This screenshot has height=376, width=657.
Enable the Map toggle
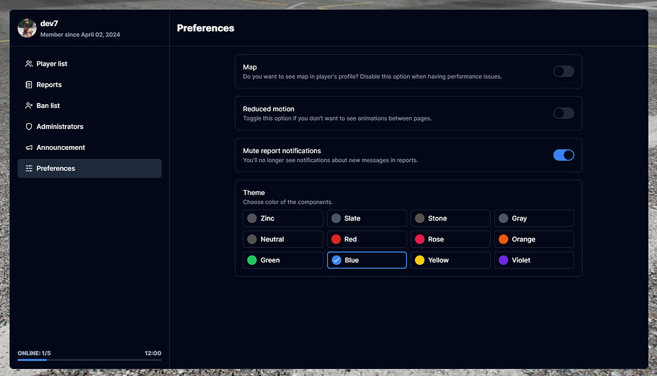point(564,71)
